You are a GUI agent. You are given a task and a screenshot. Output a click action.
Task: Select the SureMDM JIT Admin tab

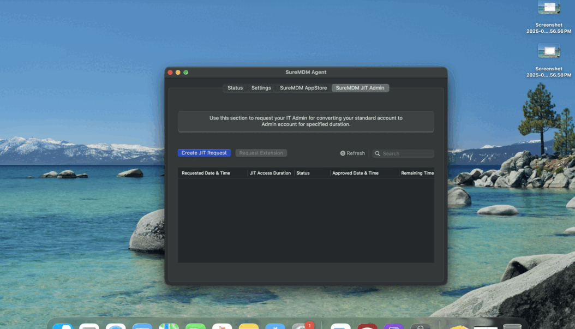pyautogui.click(x=360, y=87)
